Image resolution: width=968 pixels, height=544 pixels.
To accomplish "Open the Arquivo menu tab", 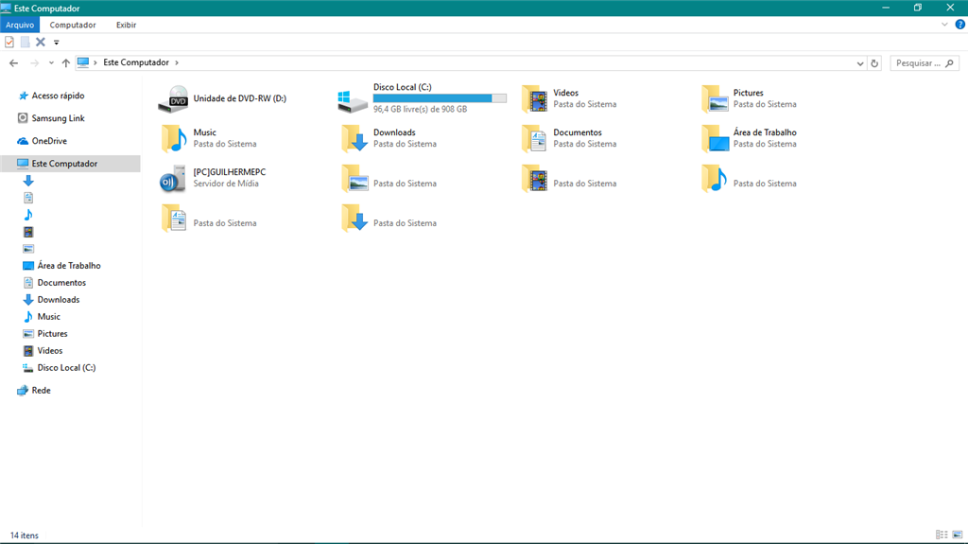I will pyautogui.click(x=20, y=25).
